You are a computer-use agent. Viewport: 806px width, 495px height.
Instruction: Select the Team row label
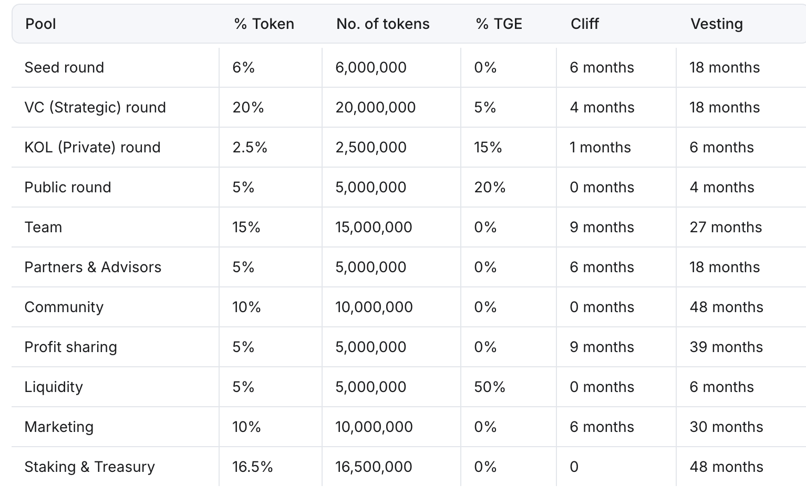click(43, 228)
